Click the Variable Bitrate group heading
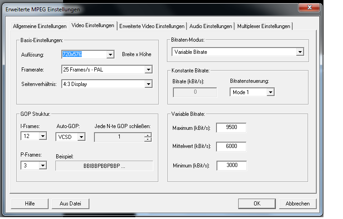Screen dimensions: 343x219 point(188,114)
